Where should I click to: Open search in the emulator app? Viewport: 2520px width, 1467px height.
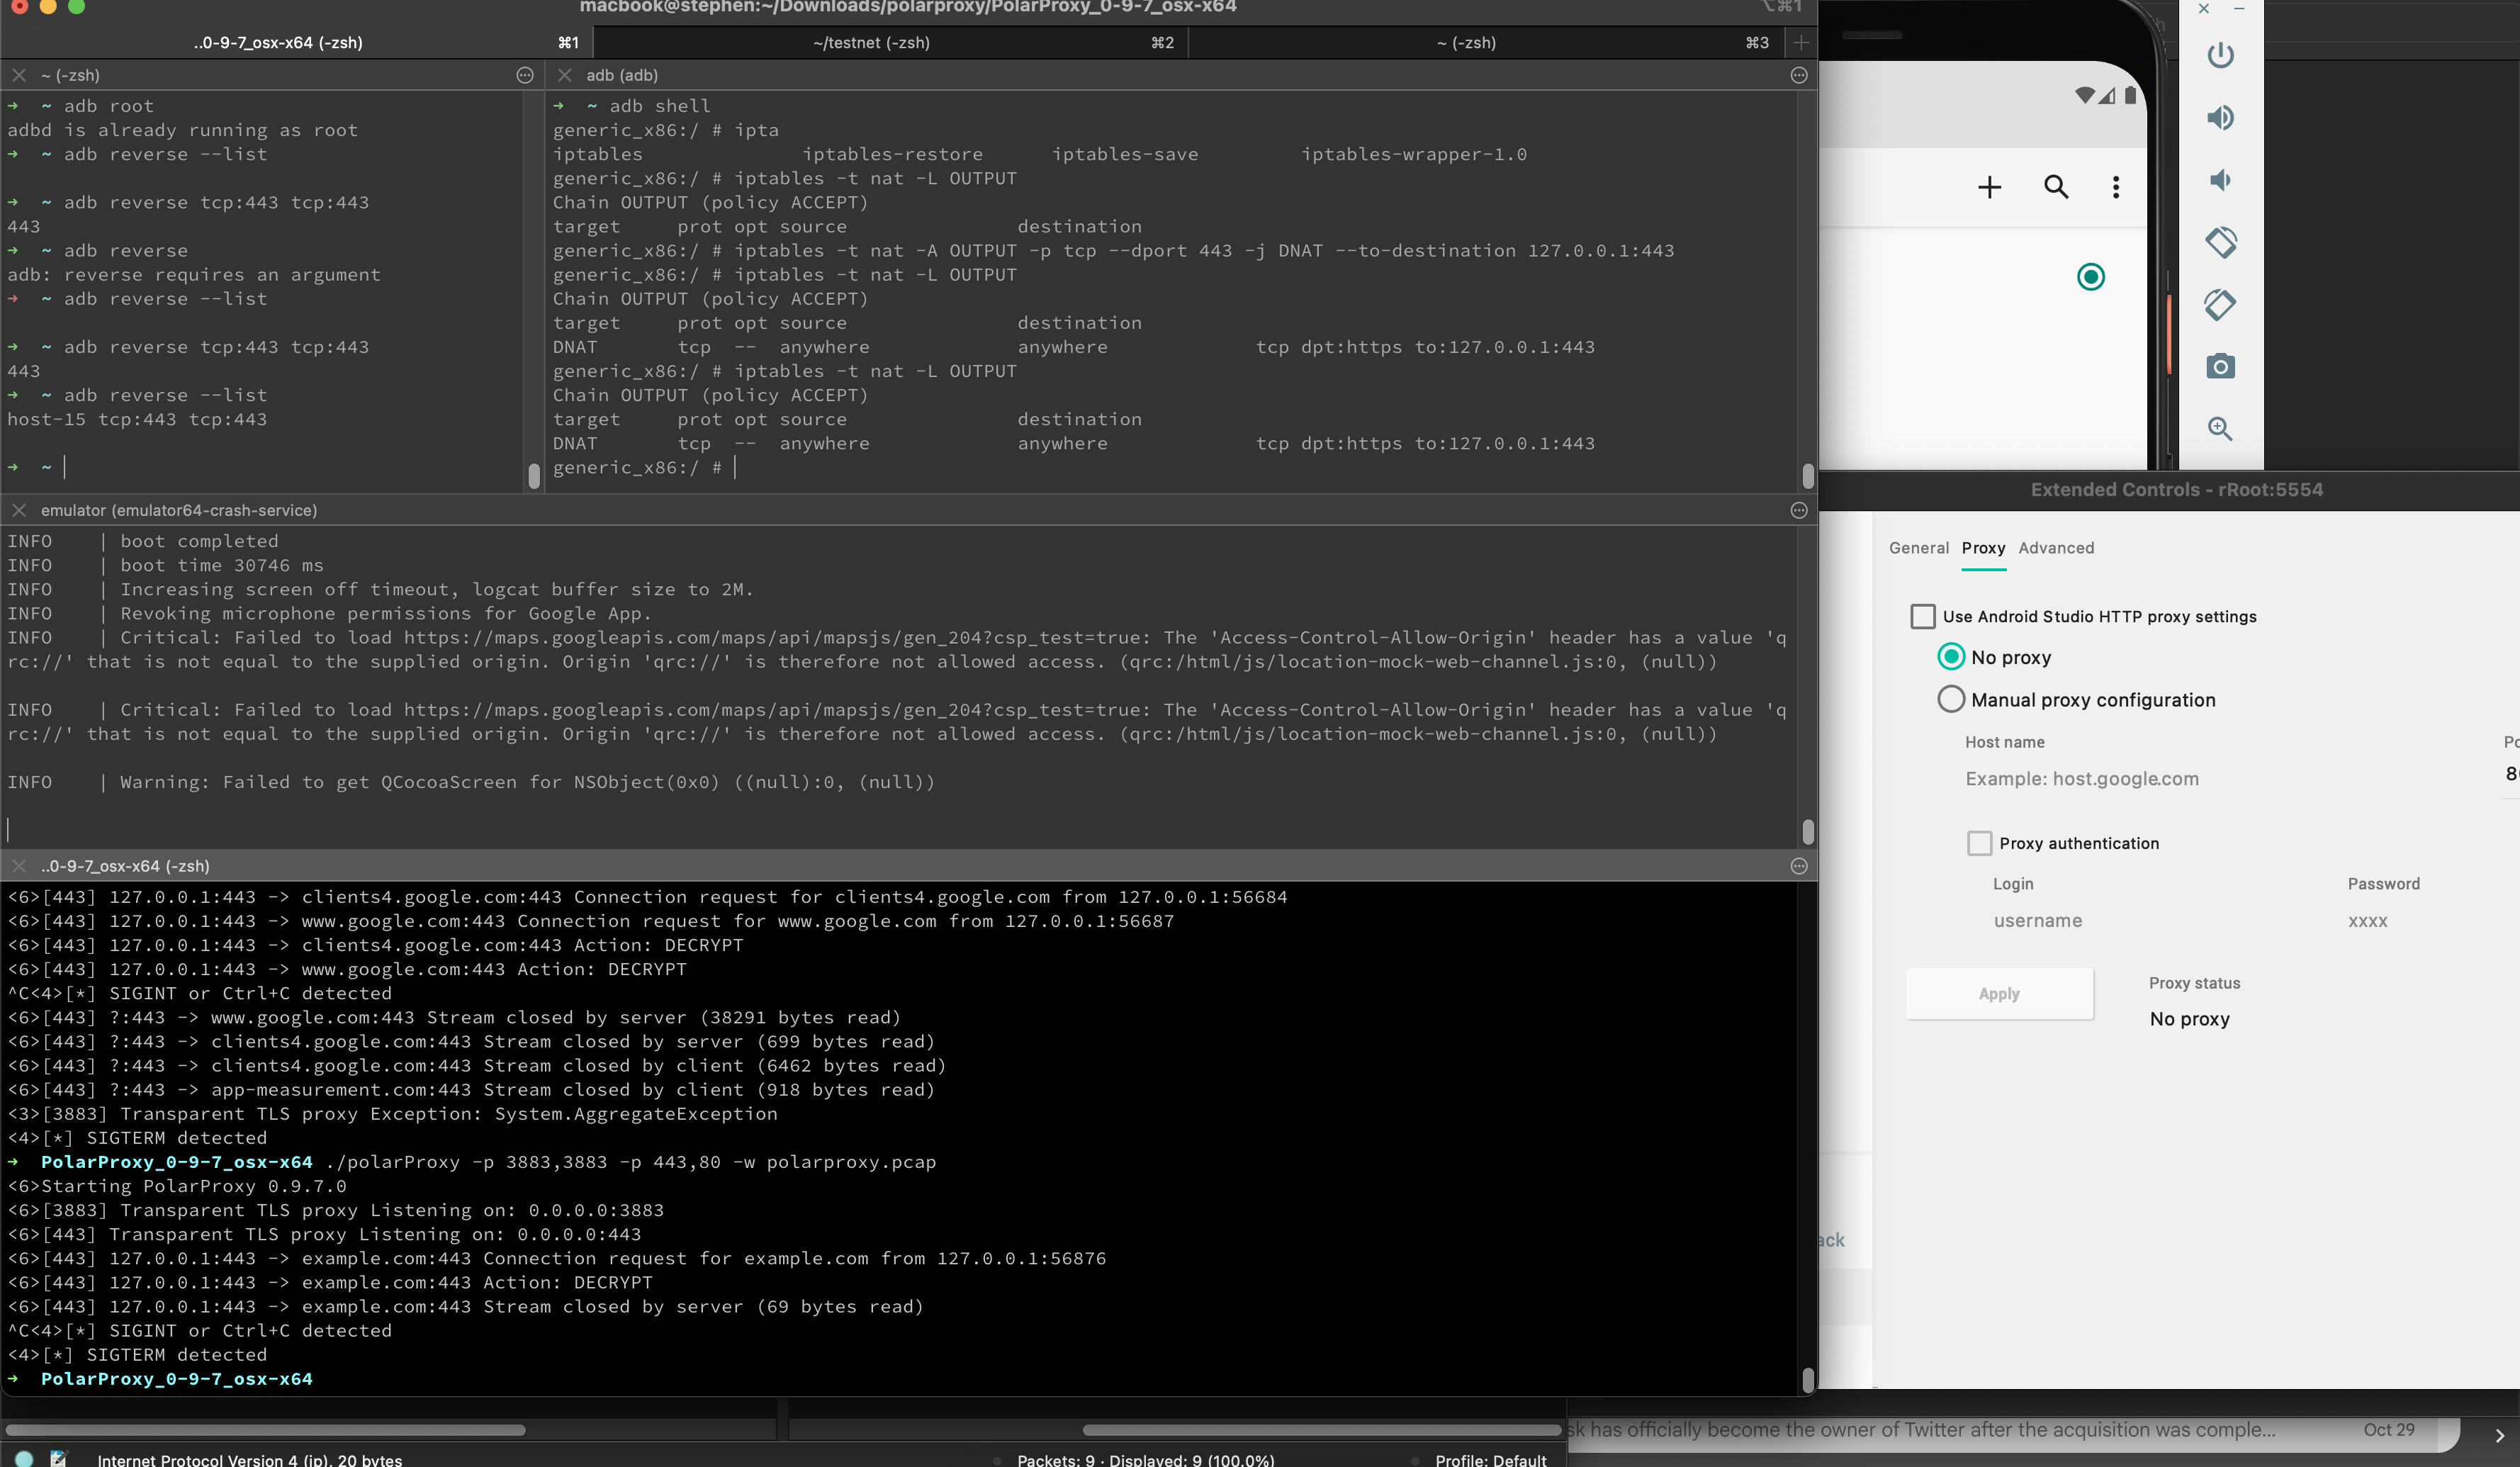pyautogui.click(x=2056, y=187)
